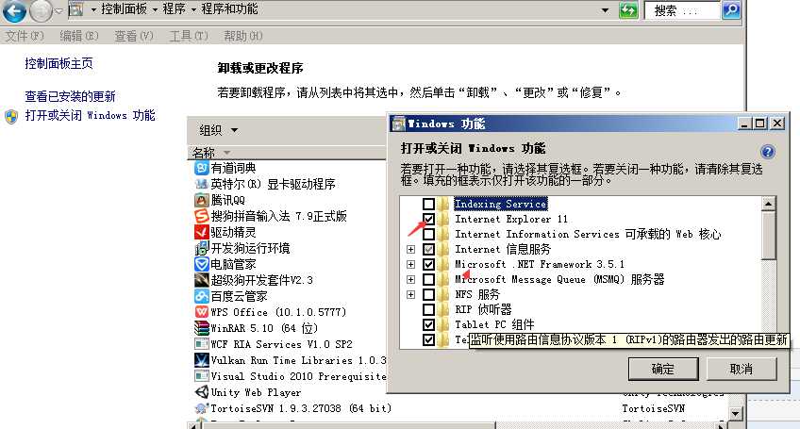Screen dimensions: 800x429
Task: Open the address bar history dropdown arrow
Action: [605, 10]
